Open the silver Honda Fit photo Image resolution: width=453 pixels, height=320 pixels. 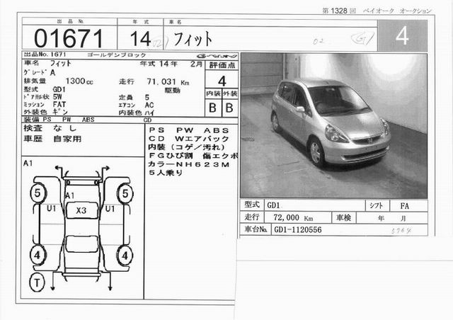point(333,125)
